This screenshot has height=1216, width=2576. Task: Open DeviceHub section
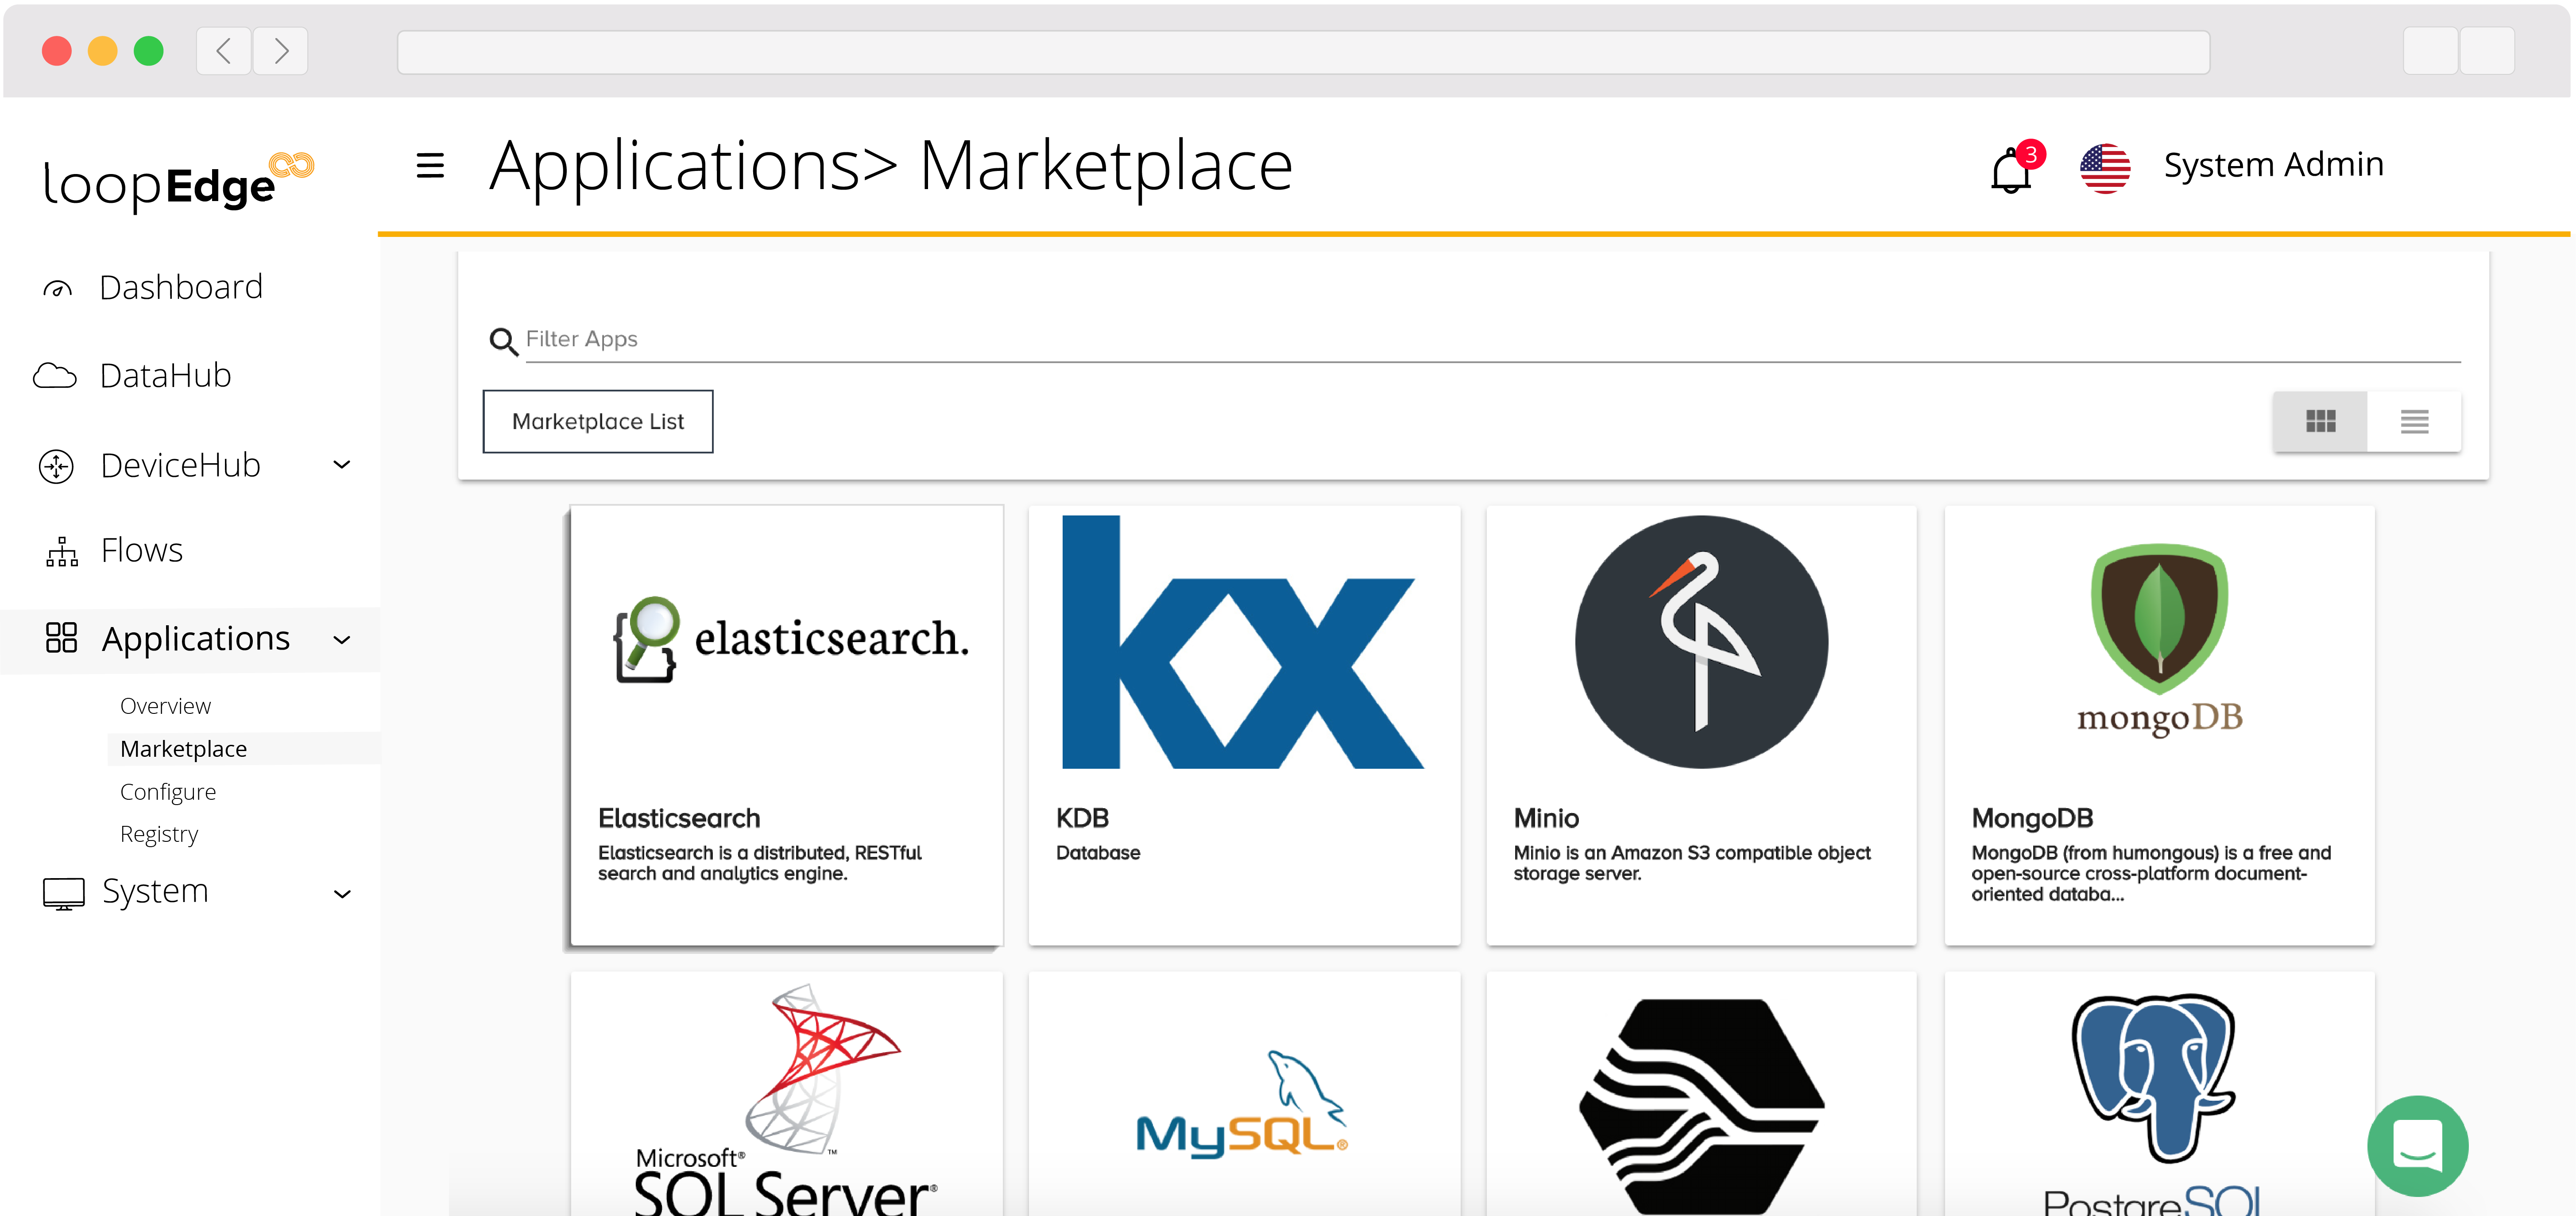point(180,466)
